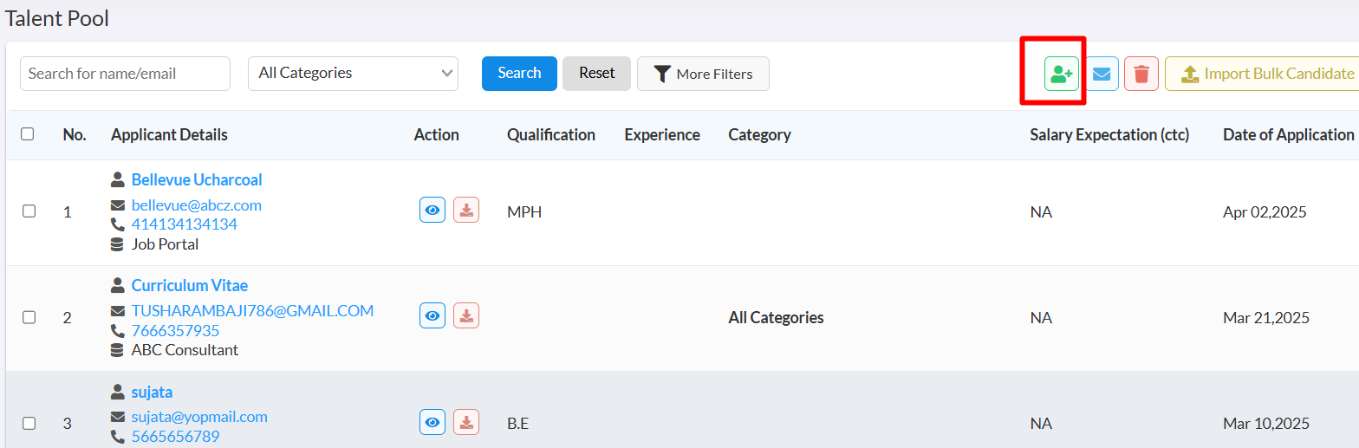
Task: Select the checkbox for row 2
Action: tap(29, 317)
